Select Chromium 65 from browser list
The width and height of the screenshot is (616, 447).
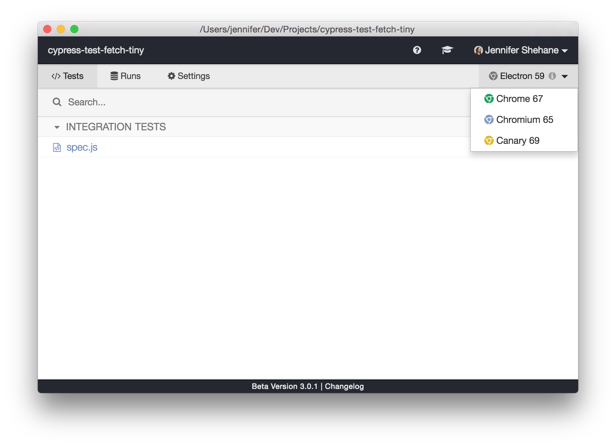click(x=524, y=120)
